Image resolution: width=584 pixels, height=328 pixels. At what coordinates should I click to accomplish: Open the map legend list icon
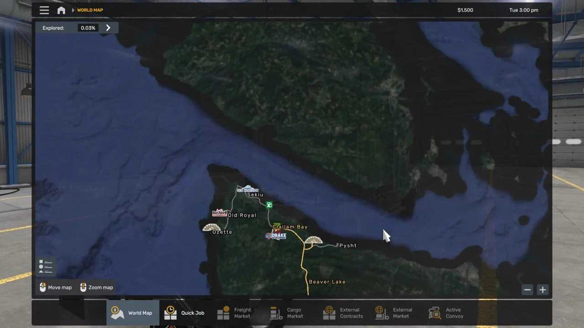pos(45,266)
